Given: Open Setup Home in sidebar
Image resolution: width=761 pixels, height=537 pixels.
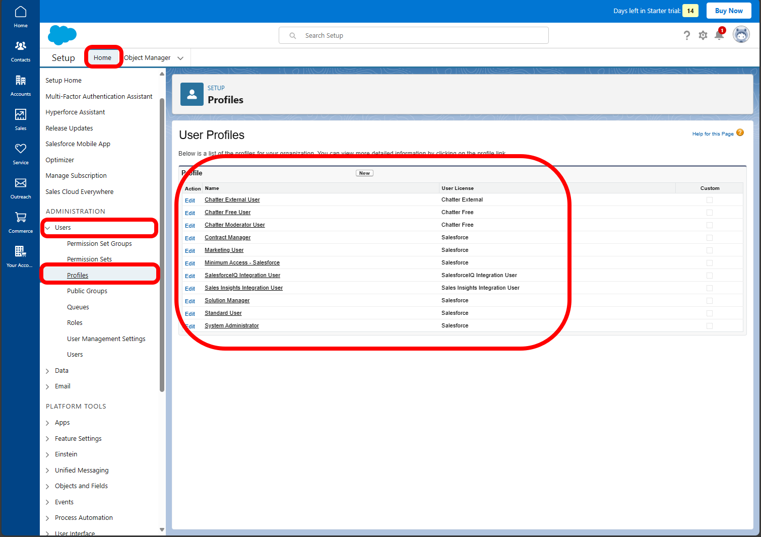Looking at the screenshot, I should [64, 80].
